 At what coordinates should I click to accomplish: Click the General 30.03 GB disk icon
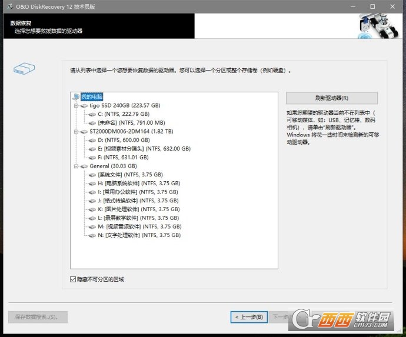point(84,166)
